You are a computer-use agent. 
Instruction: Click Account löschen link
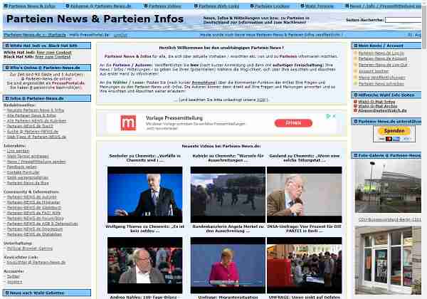click(374, 71)
